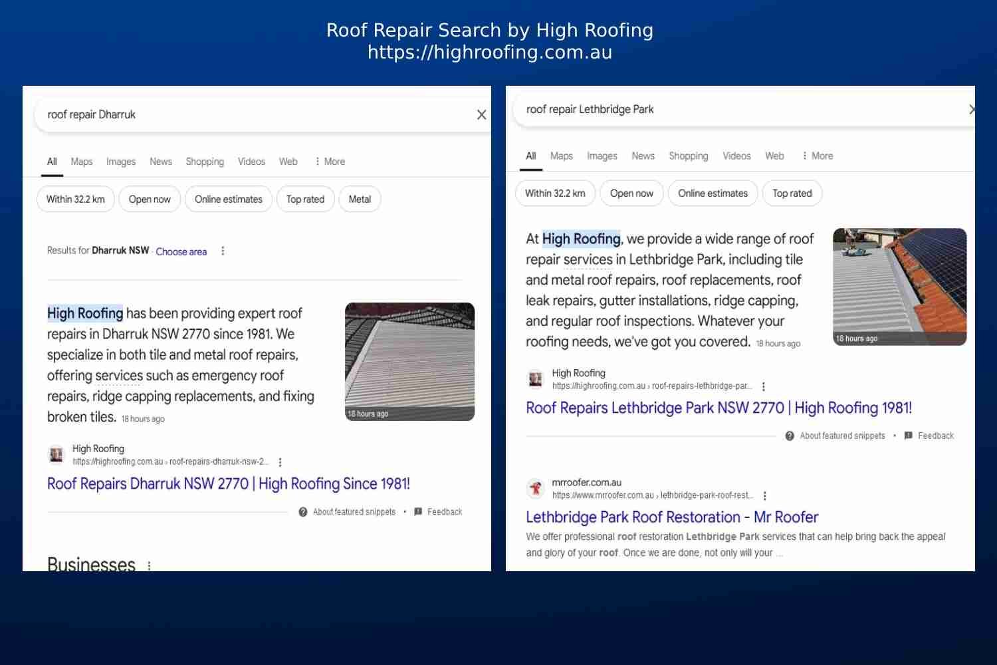Click 'mrroofer.com.au' site name text
997x665 pixels.
point(587,483)
